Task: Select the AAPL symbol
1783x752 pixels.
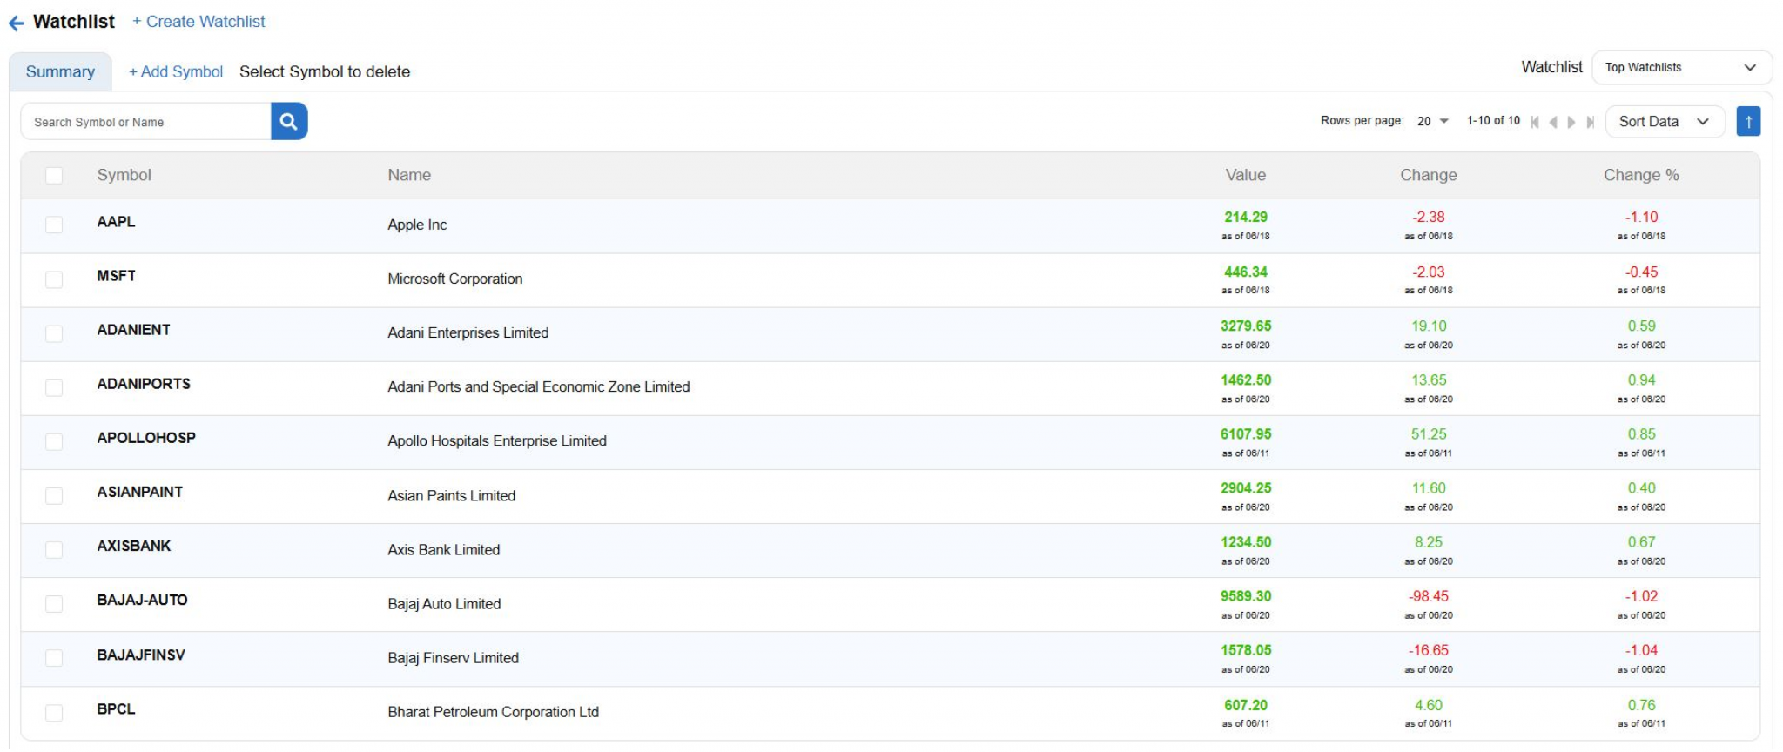Action: click(x=116, y=222)
